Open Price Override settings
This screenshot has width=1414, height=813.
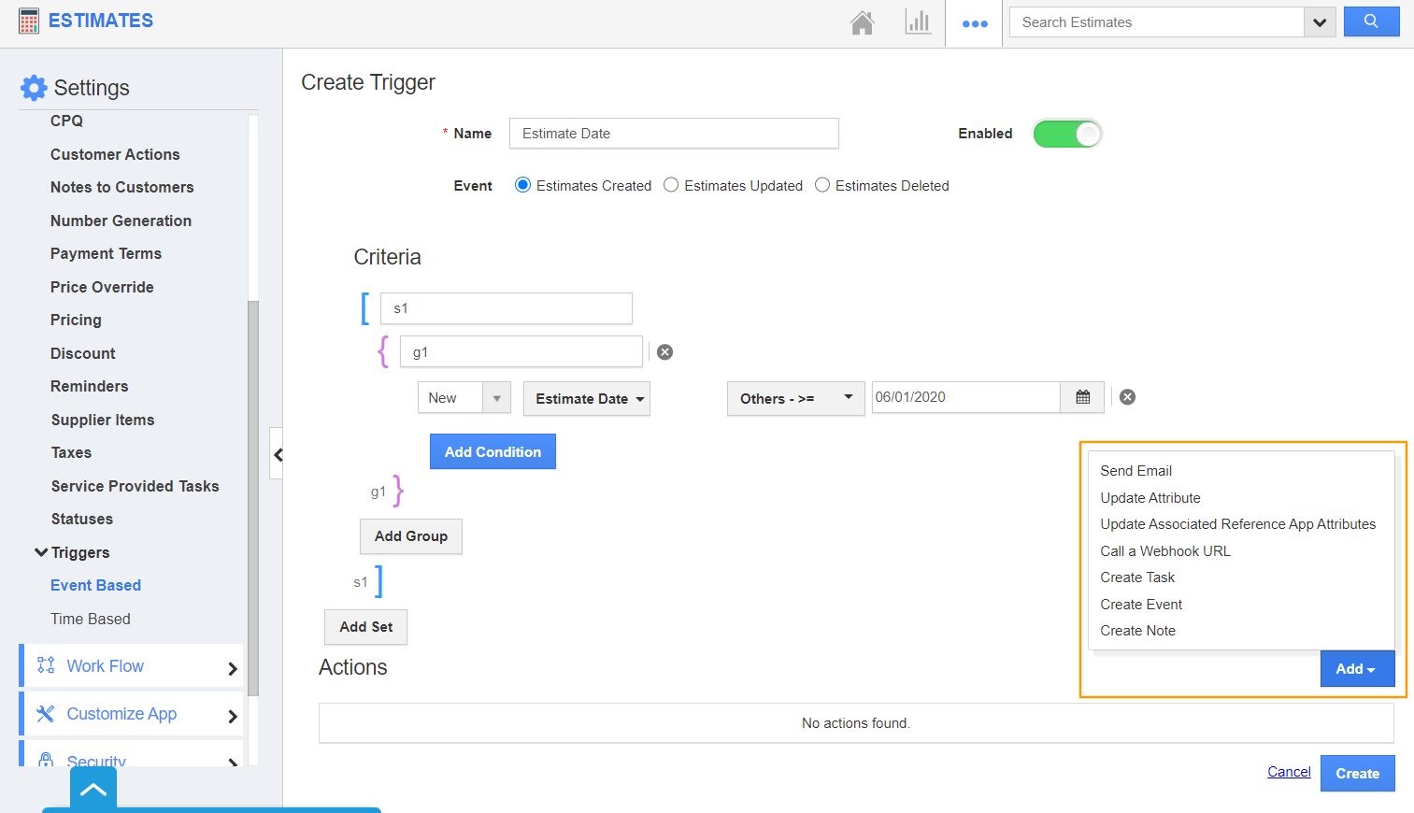click(102, 287)
